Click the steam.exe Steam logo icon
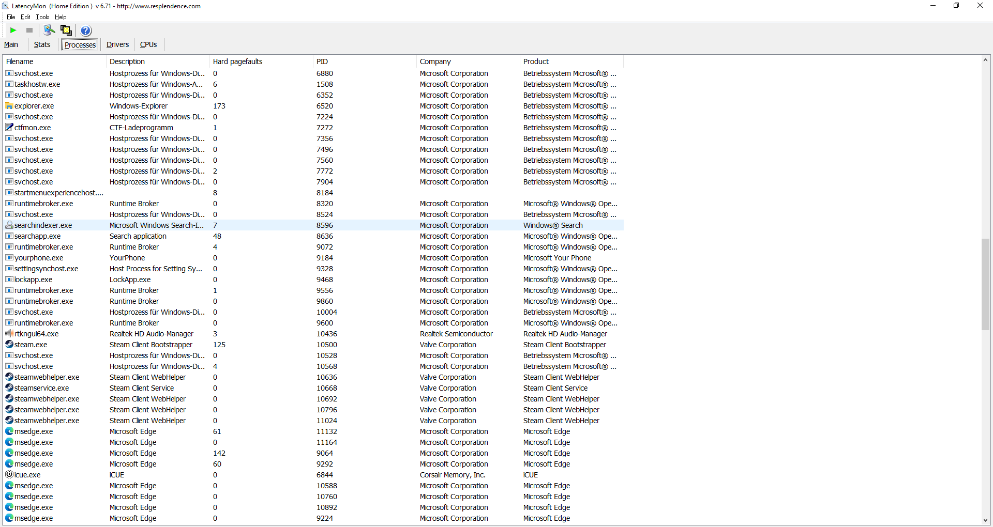This screenshot has width=993, height=527. tap(9, 345)
